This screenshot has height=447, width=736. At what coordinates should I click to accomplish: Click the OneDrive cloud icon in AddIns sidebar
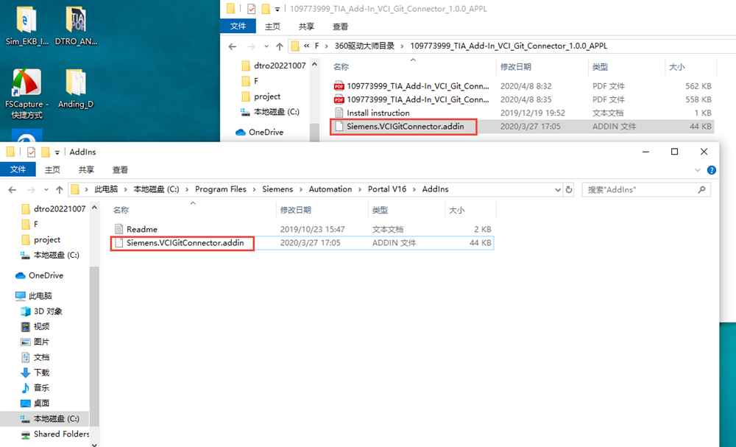coord(21,275)
